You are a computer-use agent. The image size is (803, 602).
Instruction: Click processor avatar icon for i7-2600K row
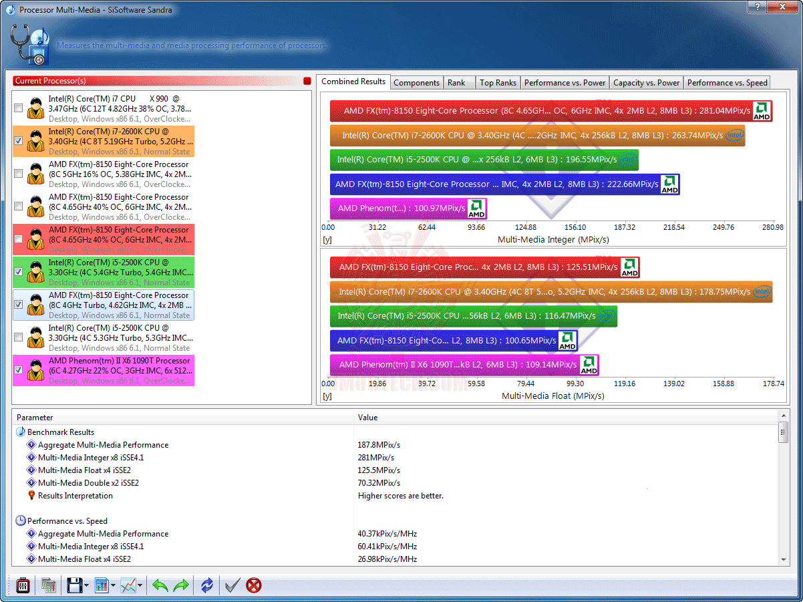(35, 141)
